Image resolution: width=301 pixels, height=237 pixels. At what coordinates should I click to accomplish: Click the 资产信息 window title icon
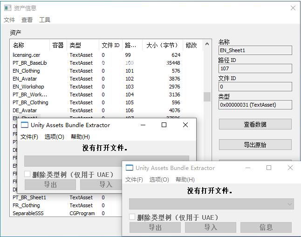pos(7,8)
